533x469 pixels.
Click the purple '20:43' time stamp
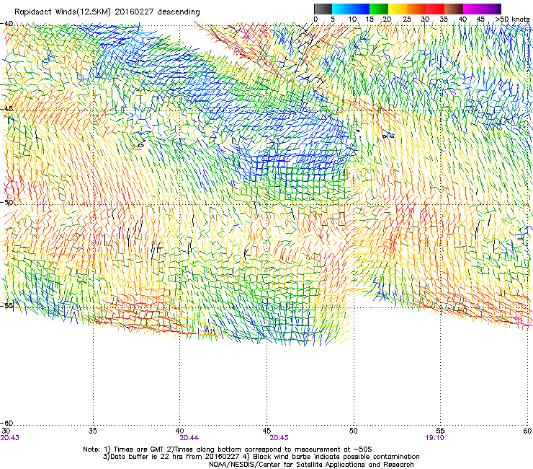point(10,438)
